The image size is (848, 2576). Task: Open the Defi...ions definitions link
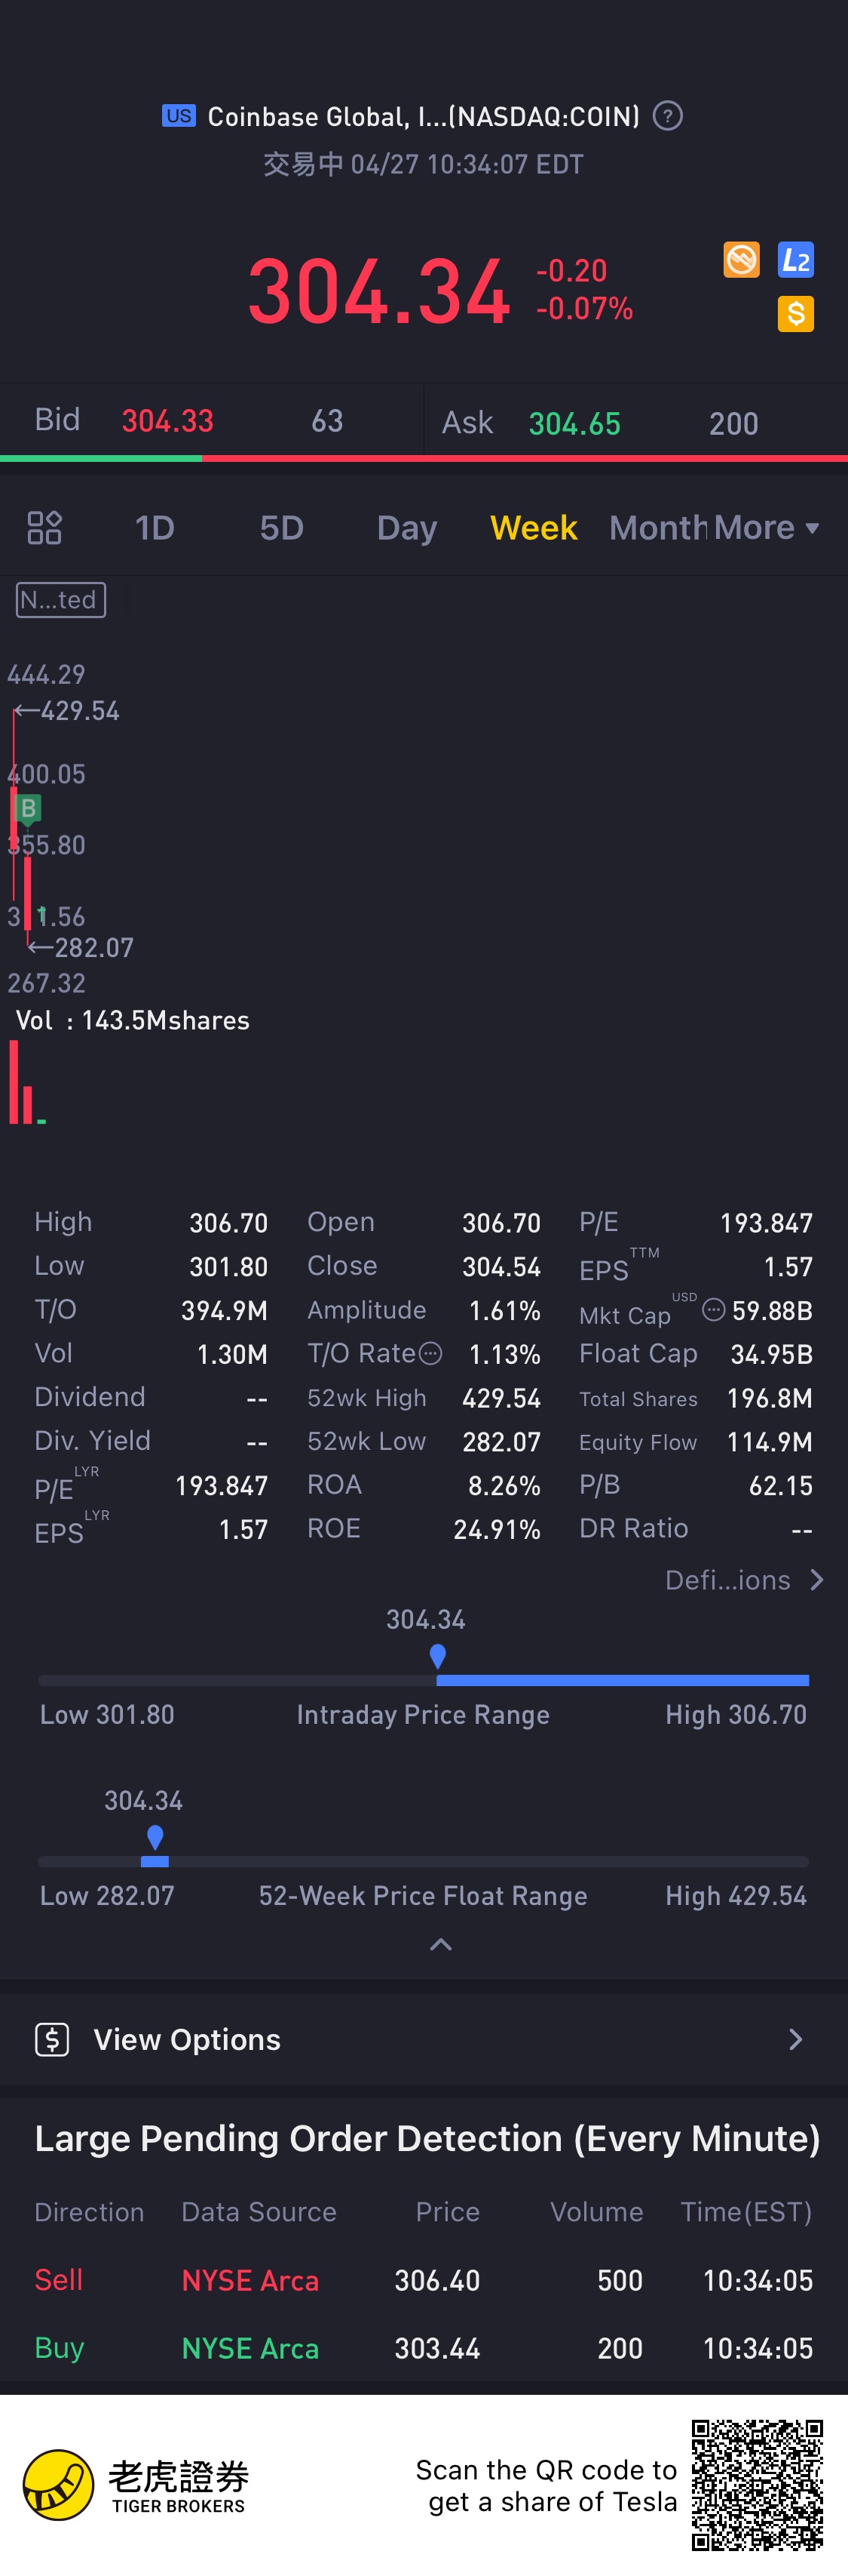point(744,1580)
